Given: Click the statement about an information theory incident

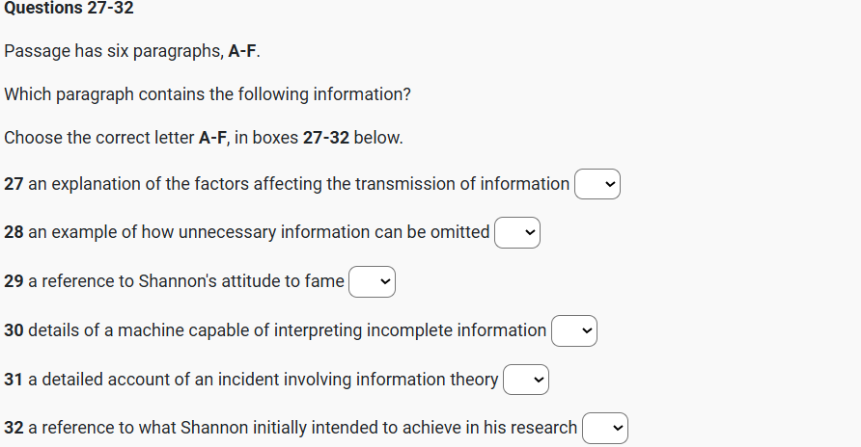Looking at the screenshot, I should coord(263,380).
